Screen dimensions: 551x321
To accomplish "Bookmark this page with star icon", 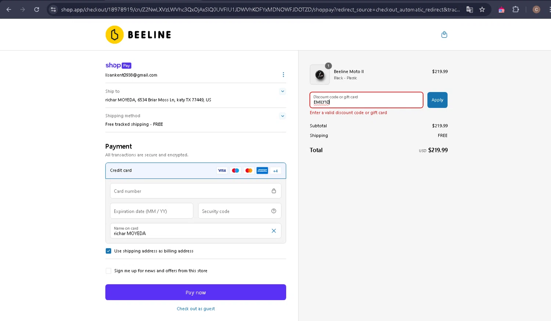I will (x=482, y=10).
